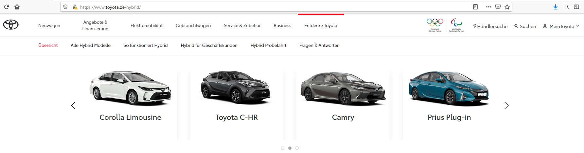Reload the page with the refresh icon
The width and height of the screenshot is (584, 153).
pyautogui.click(x=7, y=7)
